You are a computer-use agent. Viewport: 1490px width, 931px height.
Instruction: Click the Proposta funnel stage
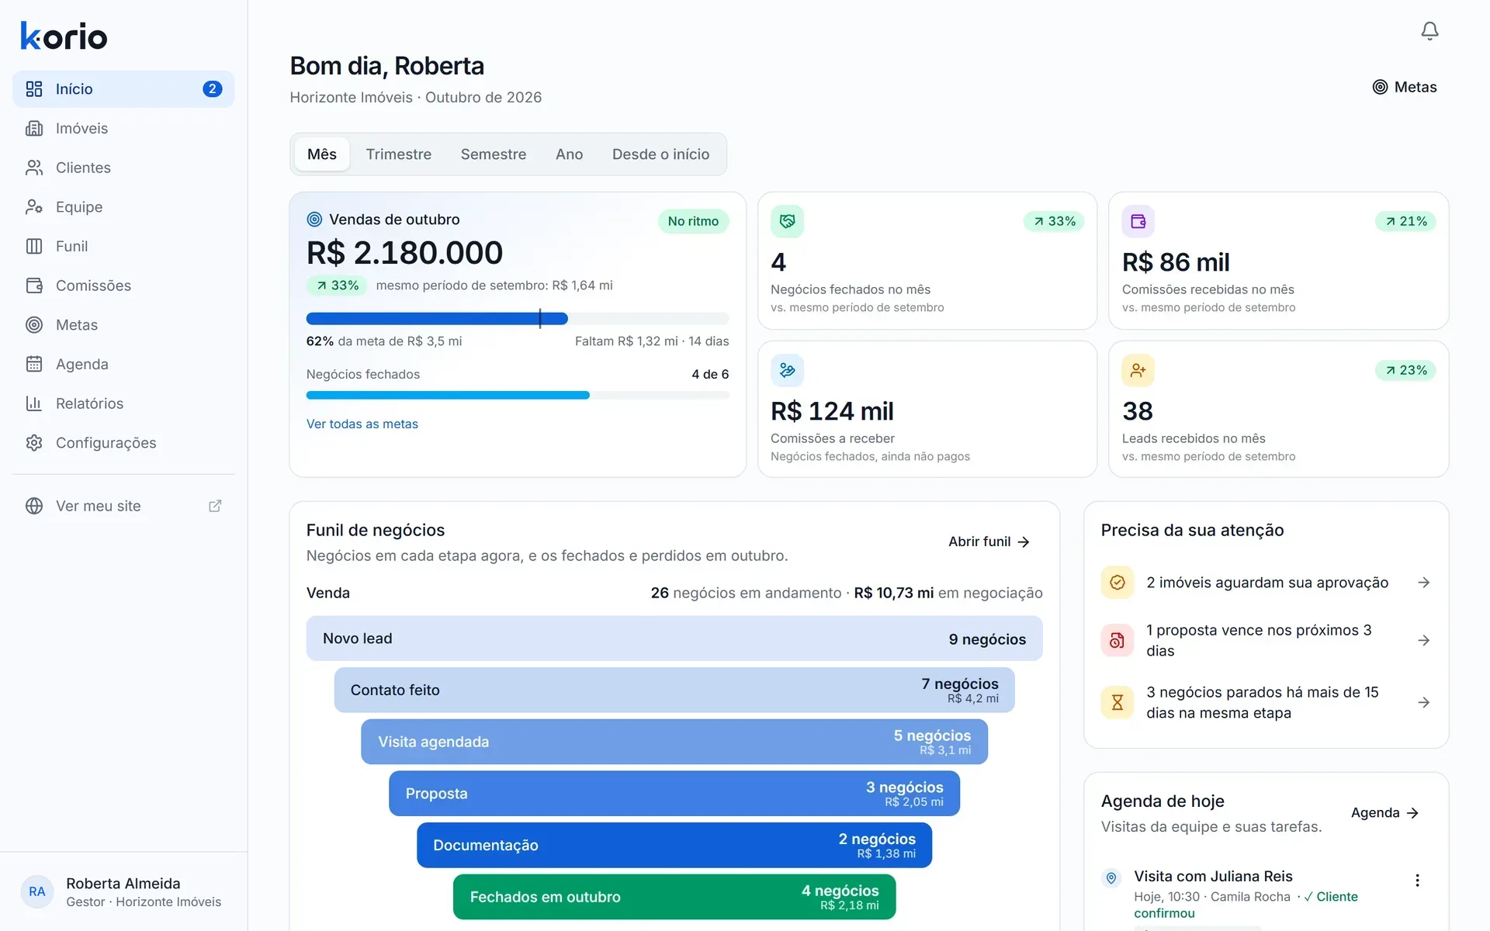pyautogui.click(x=674, y=793)
